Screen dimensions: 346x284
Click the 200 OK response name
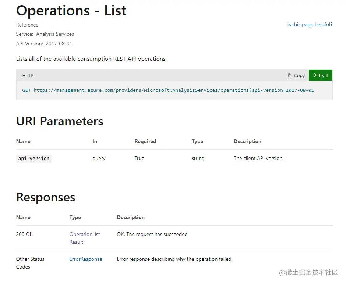pyautogui.click(x=25, y=234)
